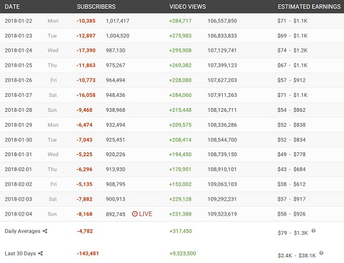The width and height of the screenshot is (344, 263).
Task: Click the Last 30 Days label
Action: 20,254
